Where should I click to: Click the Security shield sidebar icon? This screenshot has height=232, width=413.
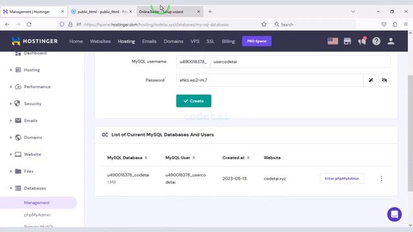pos(17,103)
